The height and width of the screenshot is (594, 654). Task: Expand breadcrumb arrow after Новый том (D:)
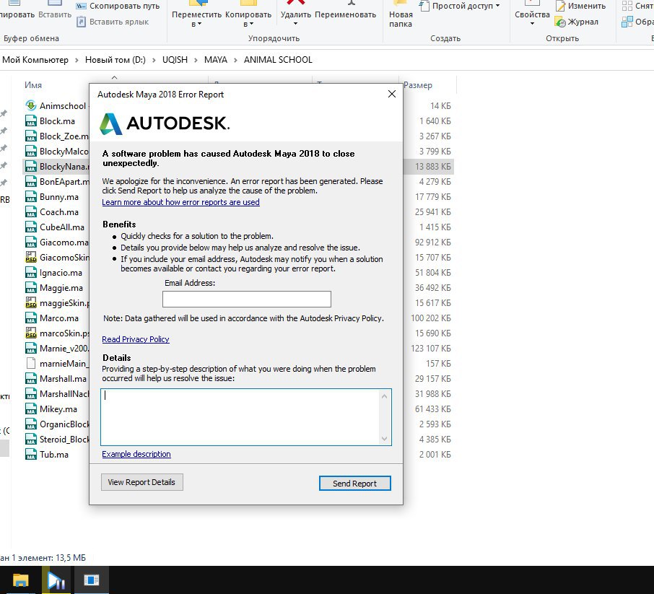[x=154, y=60]
